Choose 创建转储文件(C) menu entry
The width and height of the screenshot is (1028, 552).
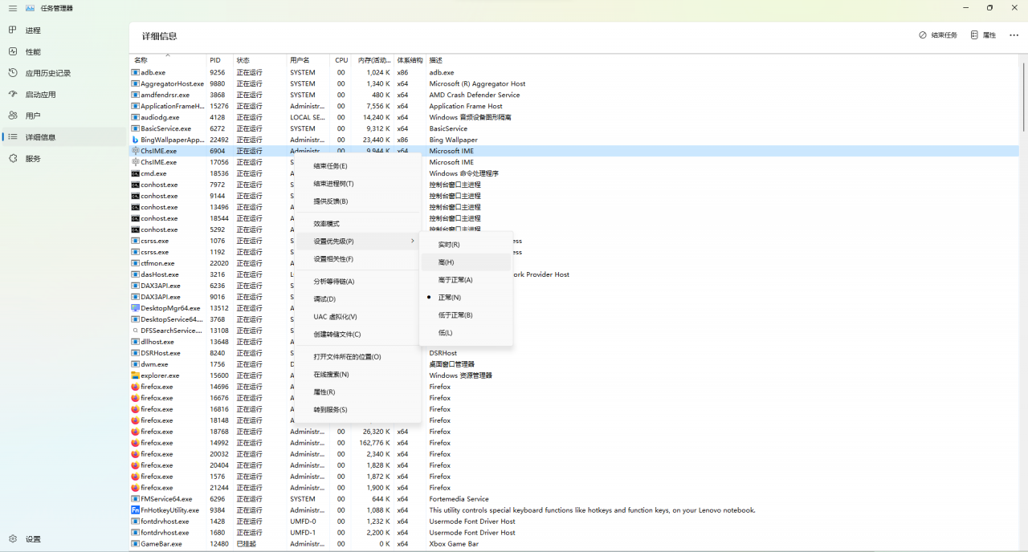pos(357,335)
